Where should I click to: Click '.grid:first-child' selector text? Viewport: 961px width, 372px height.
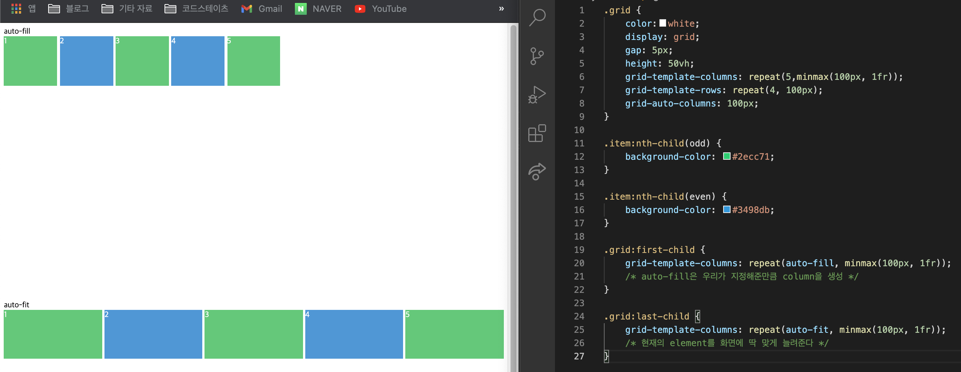(x=649, y=250)
